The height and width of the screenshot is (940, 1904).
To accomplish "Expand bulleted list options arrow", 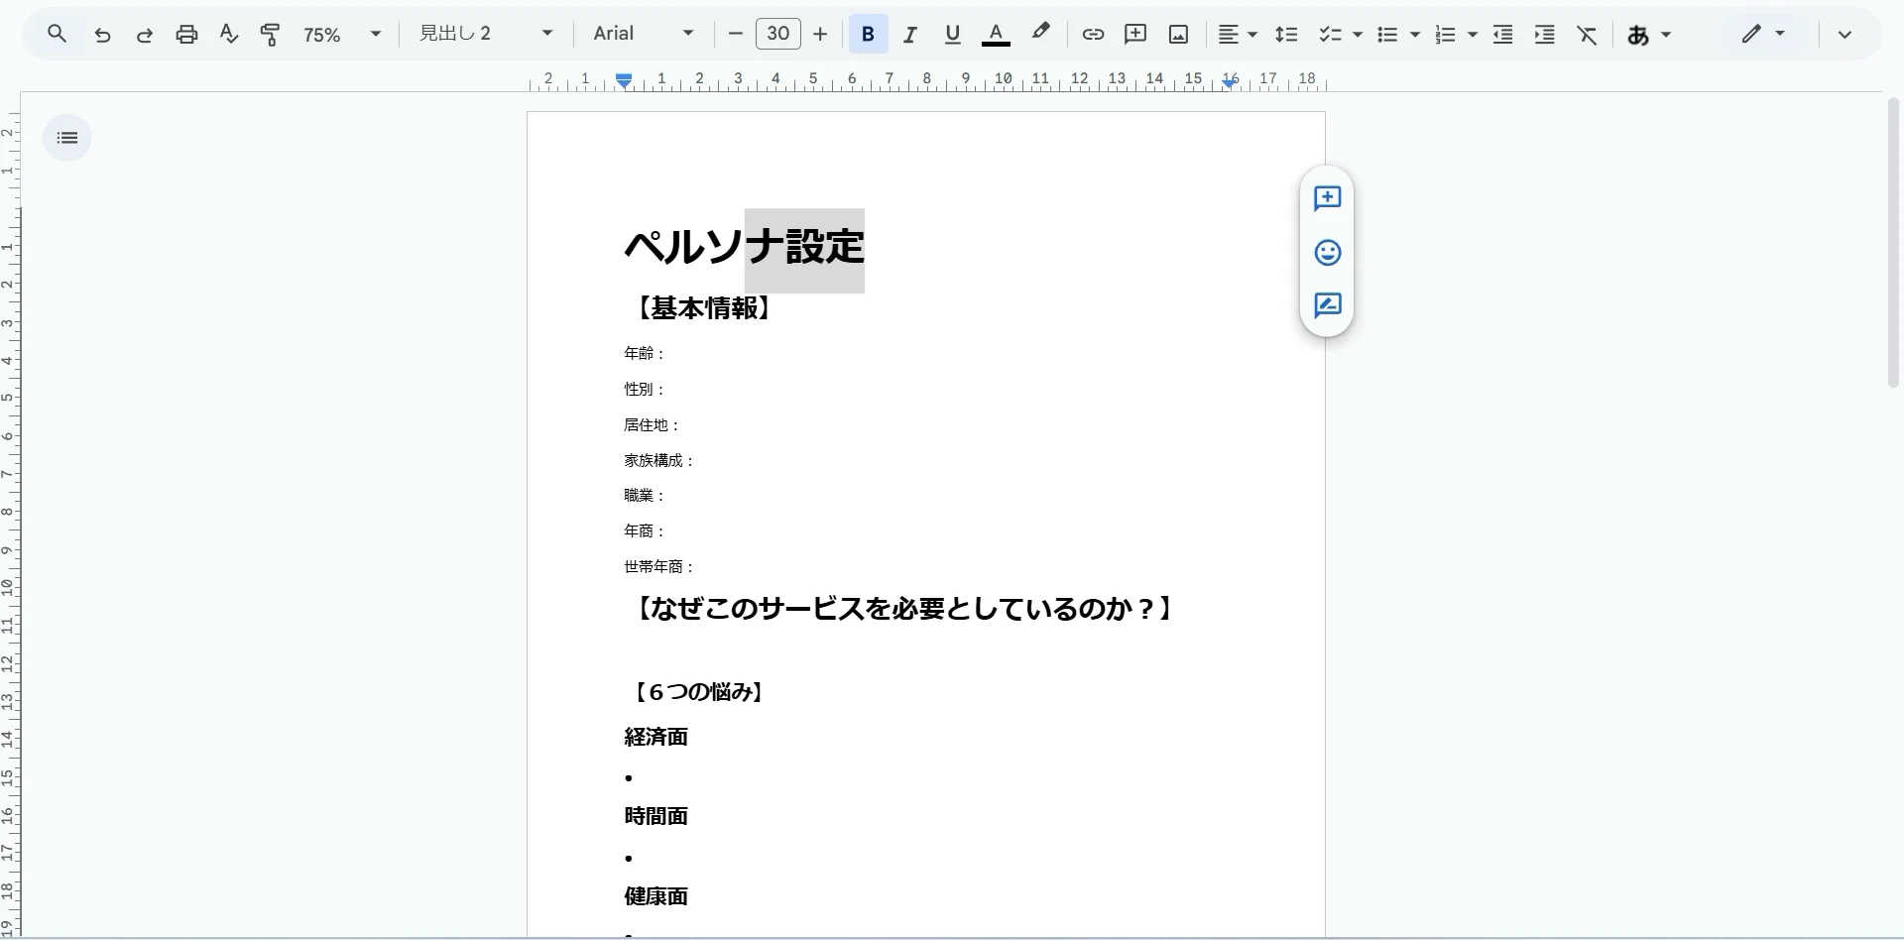I will 1415,35.
